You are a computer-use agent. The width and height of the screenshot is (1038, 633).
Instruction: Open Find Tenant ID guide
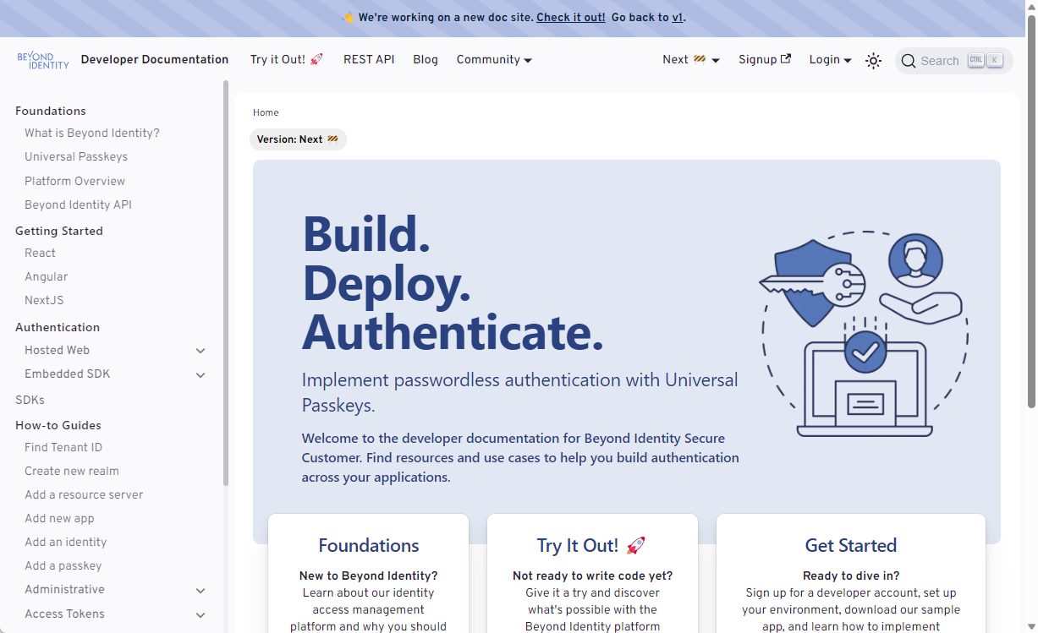point(63,447)
